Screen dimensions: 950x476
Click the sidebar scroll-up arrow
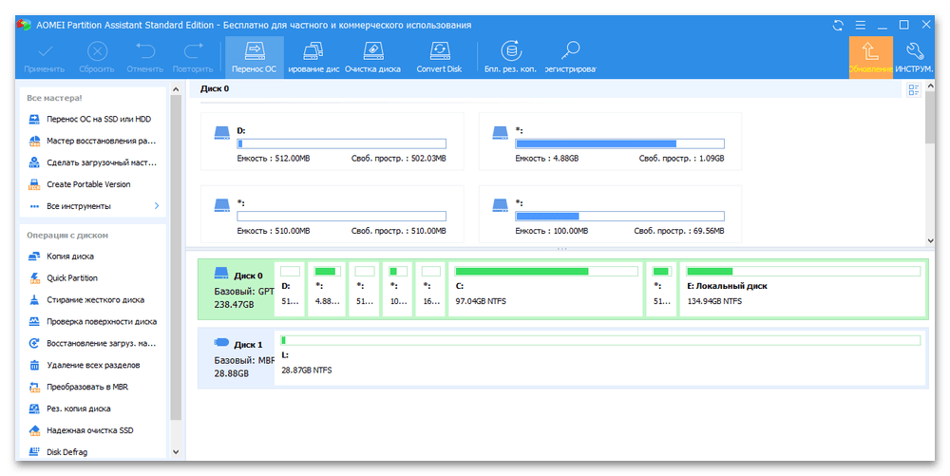(x=176, y=89)
